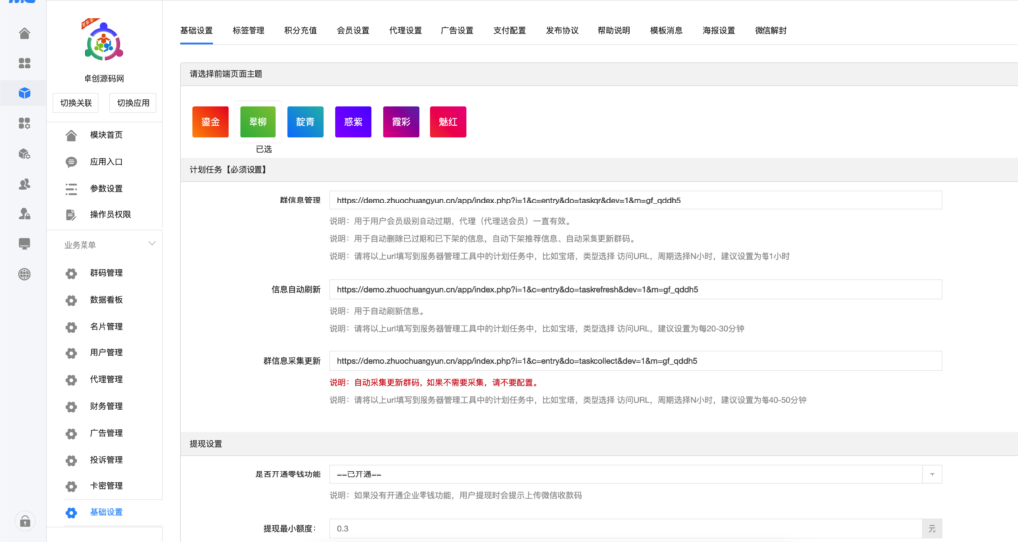The width and height of the screenshot is (1018, 542).
Task: Open the 是否开通零钱功能 dropdown
Action: pyautogui.click(x=635, y=474)
